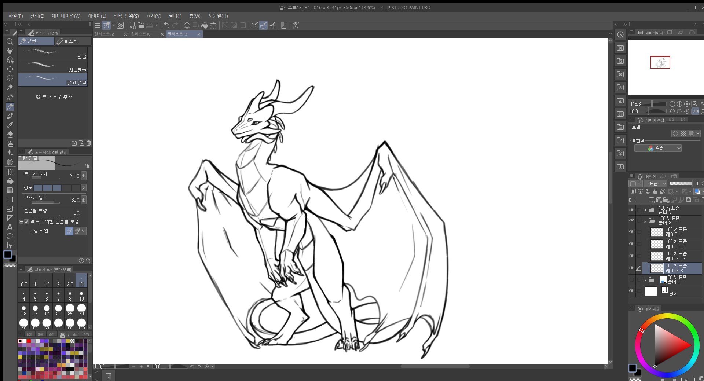Collapse 속도에 의한 손떨림 보정 minus expander
Image resolution: width=704 pixels, height=381 pixels.
(x=21, y=222)
